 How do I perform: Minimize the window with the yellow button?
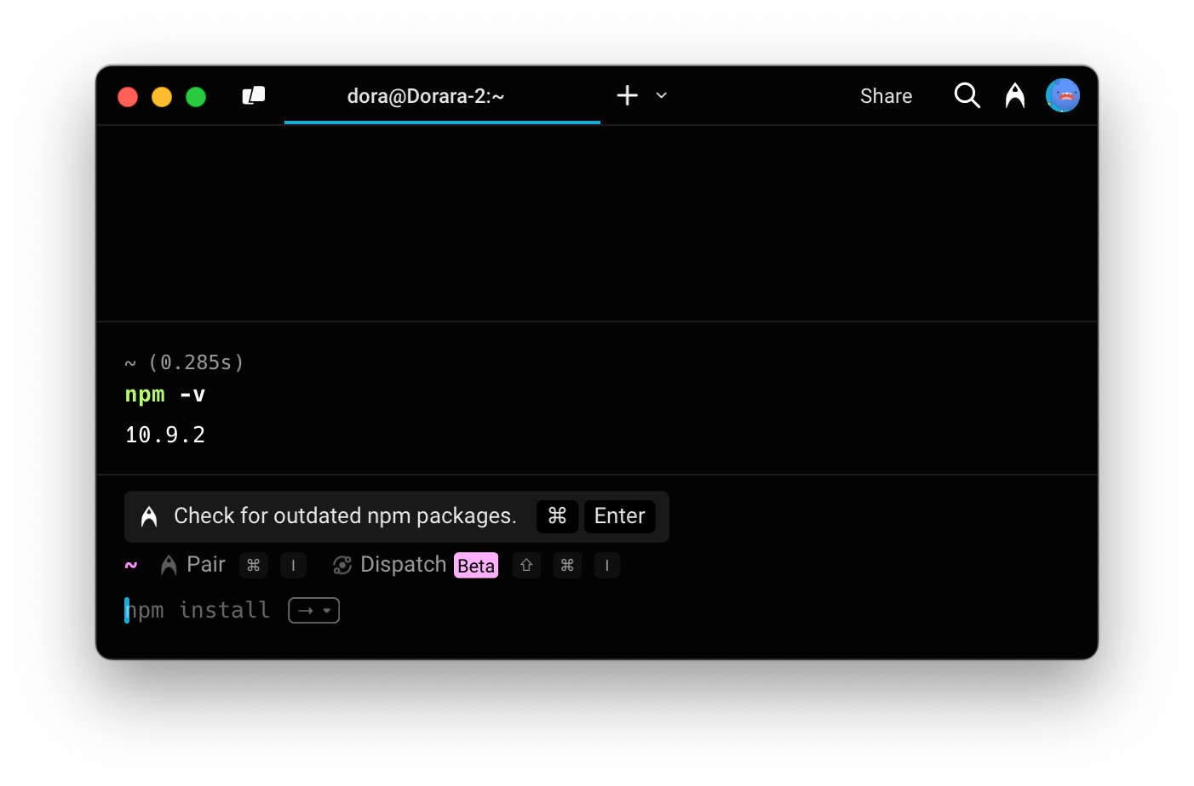tap(162, 97)
